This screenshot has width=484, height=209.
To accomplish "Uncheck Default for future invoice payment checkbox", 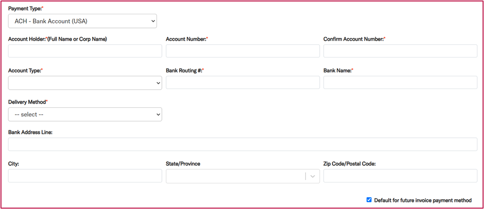I will pyautogui.click(x=369, y=200).
